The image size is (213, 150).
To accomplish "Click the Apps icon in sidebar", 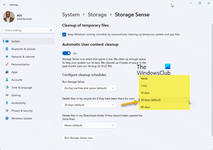I will pos(7,72).
